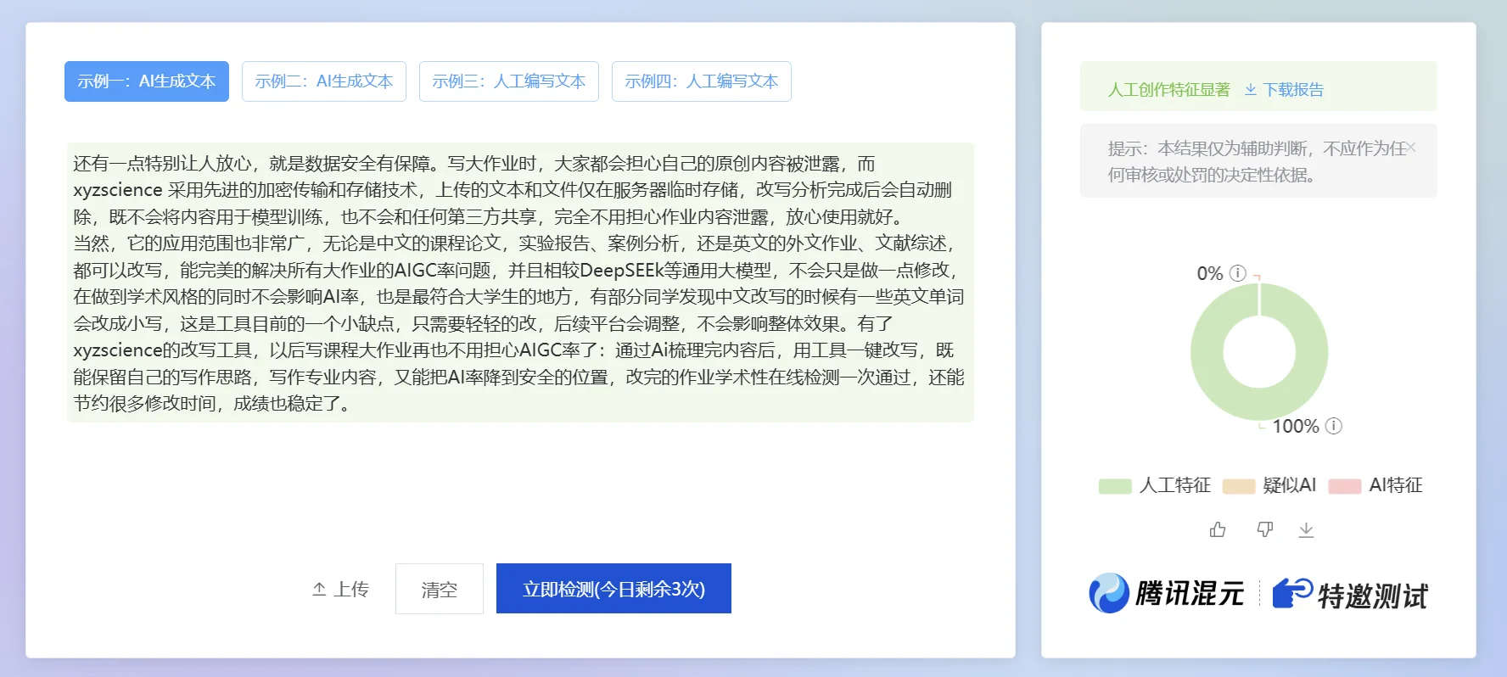
Task: Click the 下载报告 link
Action: 1284,90
